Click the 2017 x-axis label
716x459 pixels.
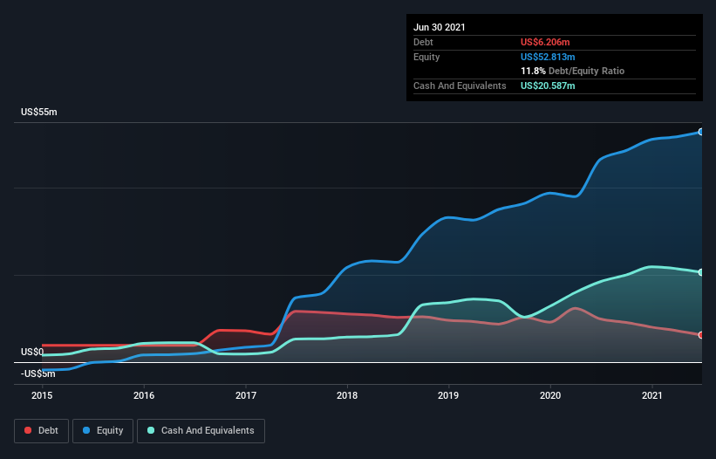246,395
